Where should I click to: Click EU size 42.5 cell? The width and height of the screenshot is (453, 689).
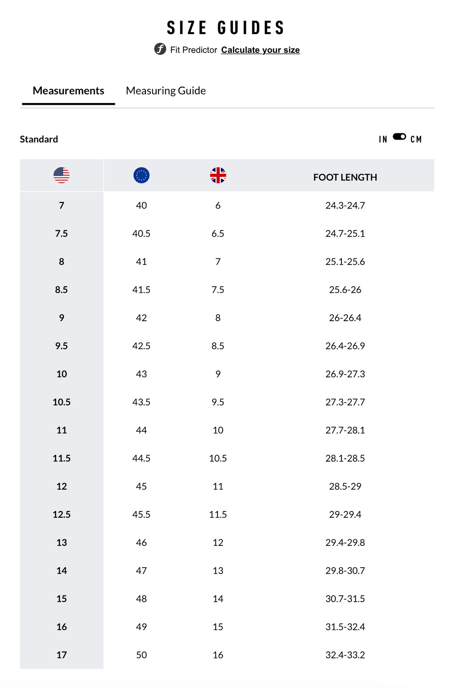pos(141,346)
